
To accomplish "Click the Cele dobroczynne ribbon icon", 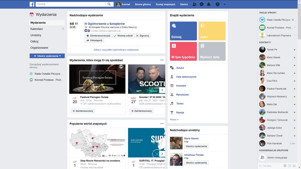I will (172, 77).
